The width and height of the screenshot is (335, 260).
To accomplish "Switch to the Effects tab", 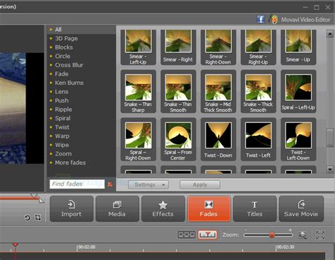I will click(163, 208).
